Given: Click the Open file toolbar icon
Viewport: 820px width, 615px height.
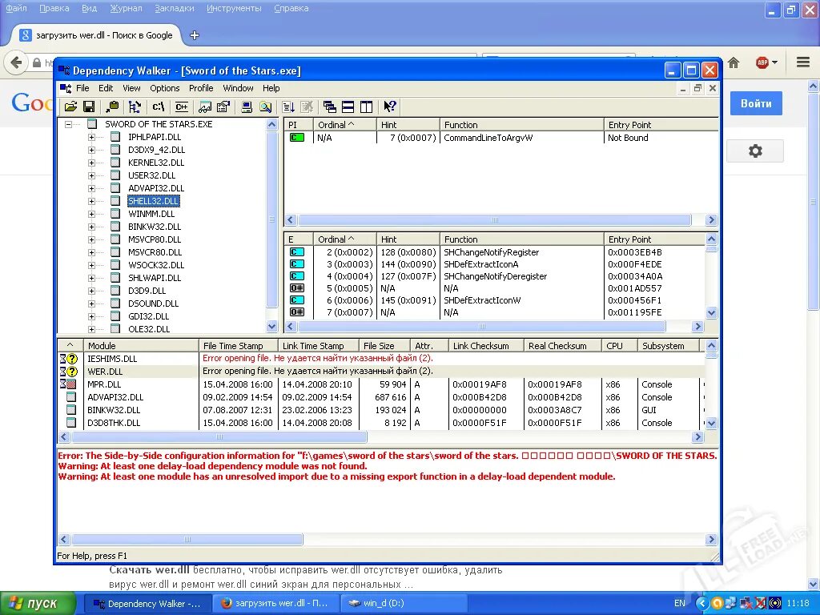Looking at the screenshot, I should (x=70, y=107).
